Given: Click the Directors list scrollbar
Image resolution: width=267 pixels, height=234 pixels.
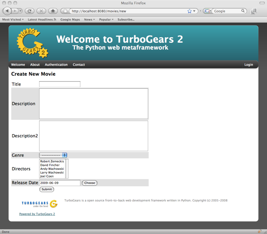Looking at the screenshot, I should (x=67, y=168).
